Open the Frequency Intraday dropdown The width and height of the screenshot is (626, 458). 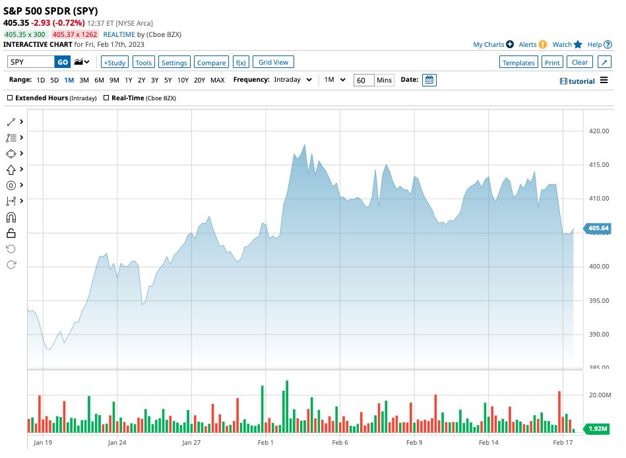[293, 80]
